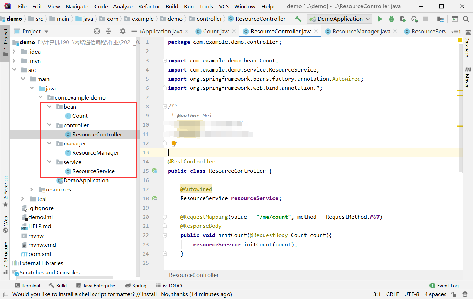Image resolution: width=473 pixels, height=299 pixels.
Task: Expand the resources folder
Action: [32, 189]
